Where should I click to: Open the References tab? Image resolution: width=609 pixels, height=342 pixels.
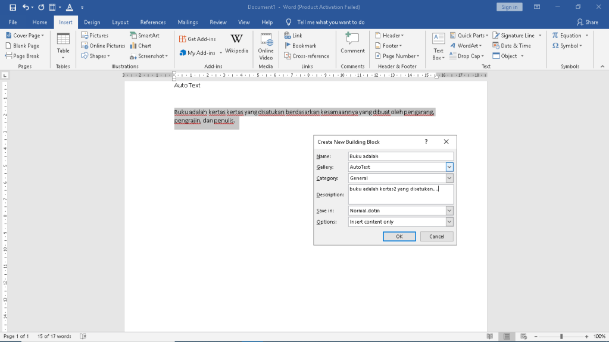[153, 22]
